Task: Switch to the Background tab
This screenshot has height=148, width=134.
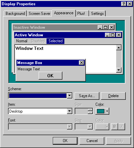Action: pyautogui.click(x=15, y=14)
